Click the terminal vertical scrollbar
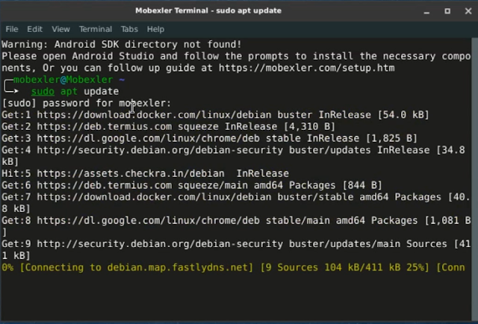The image size is (478, 324). click(474, 178)
